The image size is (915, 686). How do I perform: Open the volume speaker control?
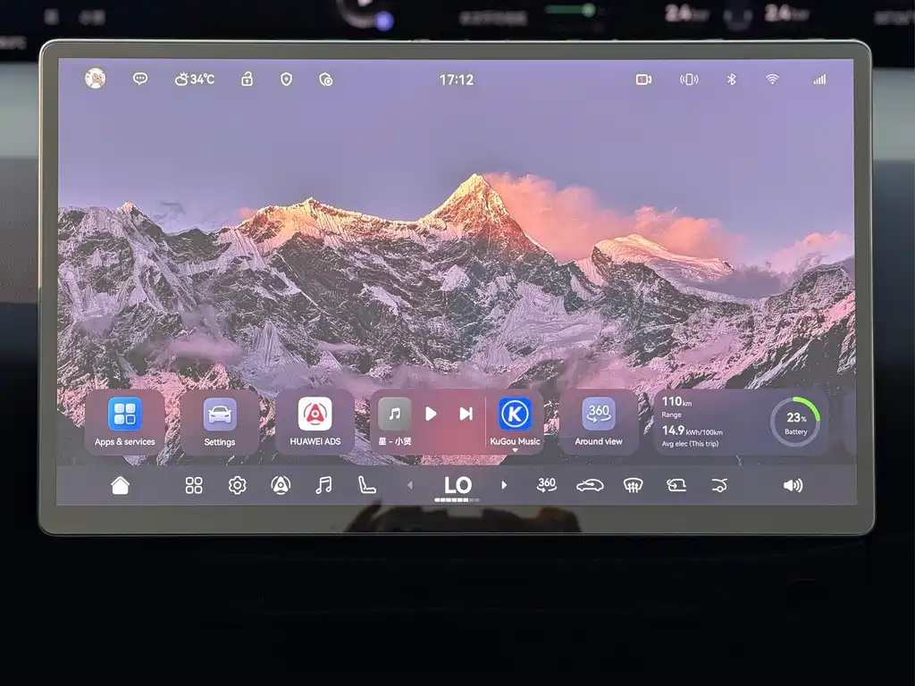(793, 485)
